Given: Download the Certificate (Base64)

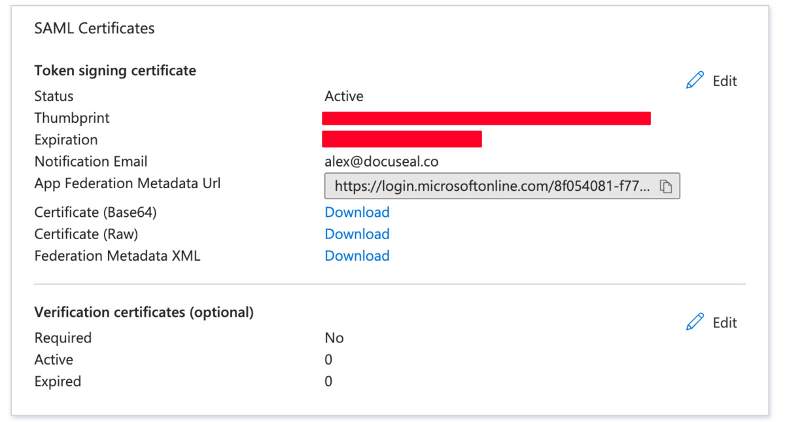Looking at the screenshot, I should point(357,212).
